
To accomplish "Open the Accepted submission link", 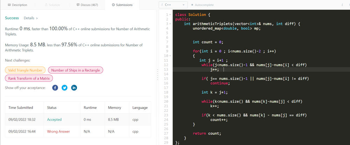I will pyautogui.click(x=54, y=120).
